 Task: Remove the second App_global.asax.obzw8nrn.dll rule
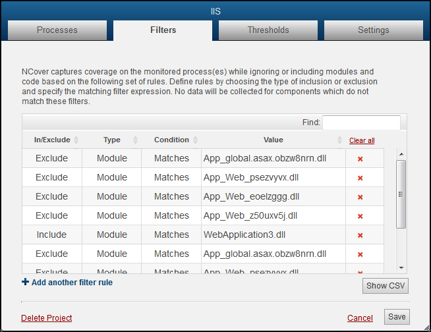coord(360,254)
